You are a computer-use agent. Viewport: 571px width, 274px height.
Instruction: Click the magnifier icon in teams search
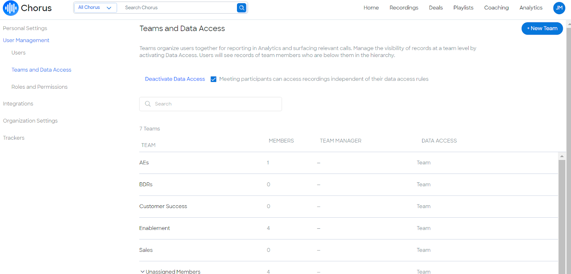(148, 104)
